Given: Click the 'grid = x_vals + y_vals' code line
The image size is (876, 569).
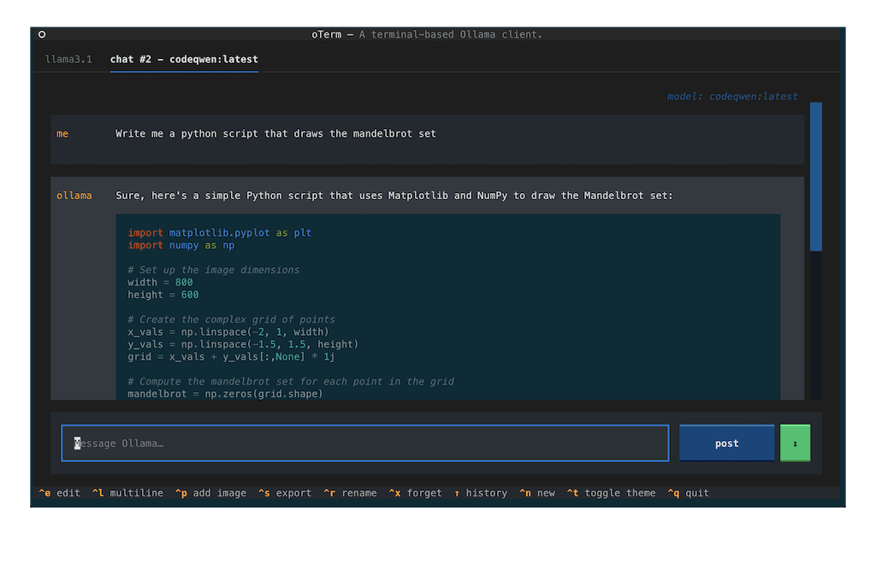Looking at the screenshot, I should point(231,356).
